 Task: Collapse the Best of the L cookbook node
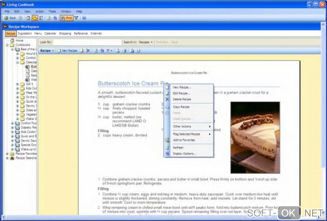tap(12, 49)
